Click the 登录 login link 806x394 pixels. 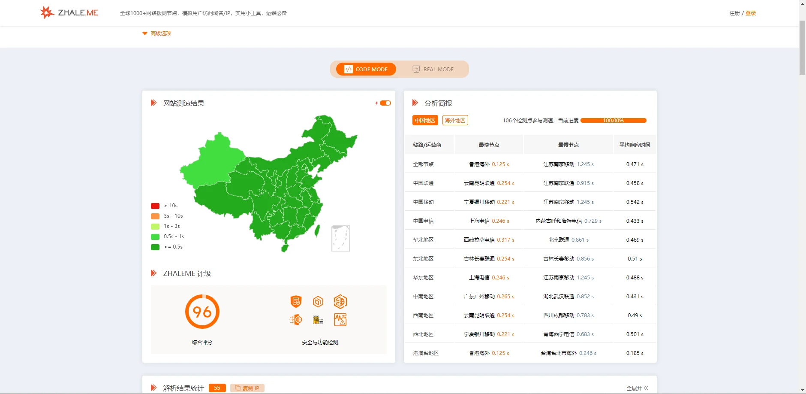[x=750, y=13]
